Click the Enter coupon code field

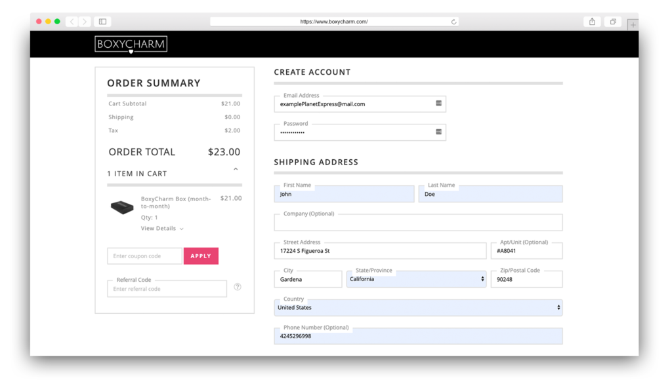[144, 256]
